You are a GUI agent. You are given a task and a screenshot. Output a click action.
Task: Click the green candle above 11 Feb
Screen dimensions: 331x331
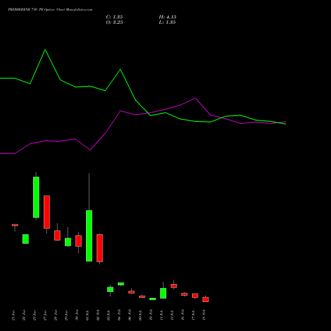164,293
